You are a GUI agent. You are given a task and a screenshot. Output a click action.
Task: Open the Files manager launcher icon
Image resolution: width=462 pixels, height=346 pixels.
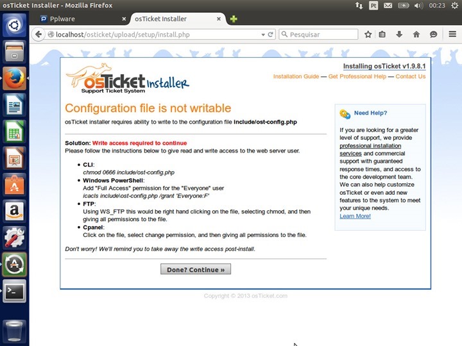(14, 52)
